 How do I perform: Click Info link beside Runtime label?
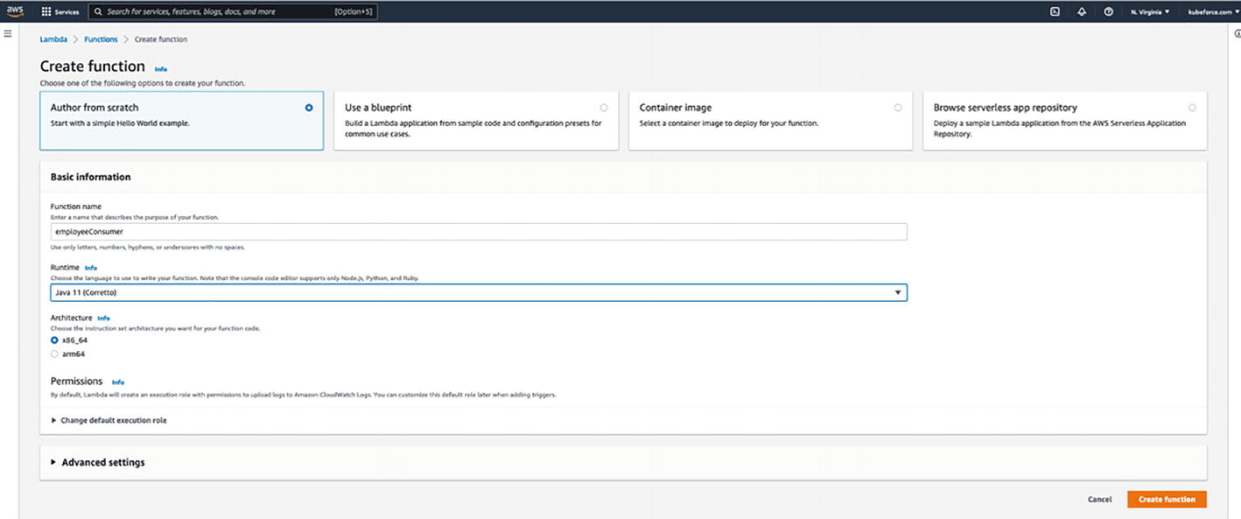pos(91,268)
